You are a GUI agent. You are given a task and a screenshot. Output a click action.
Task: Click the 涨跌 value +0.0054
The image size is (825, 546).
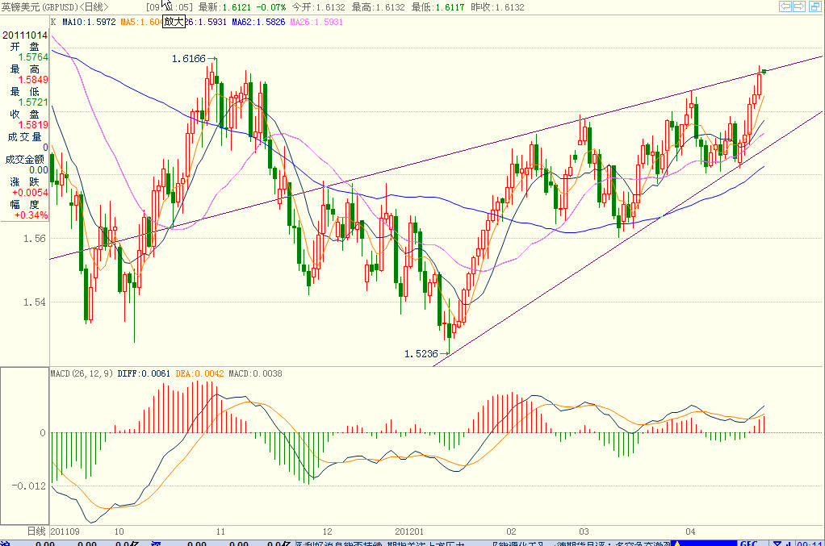tap(30, 193)
